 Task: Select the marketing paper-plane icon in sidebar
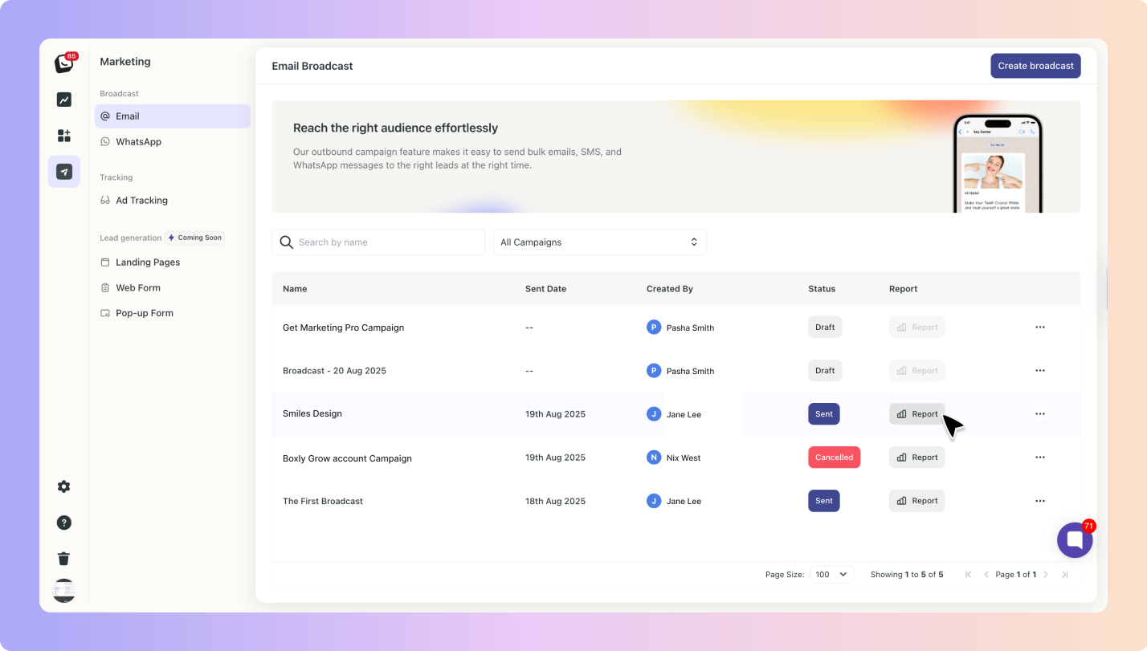pos(64,172)
